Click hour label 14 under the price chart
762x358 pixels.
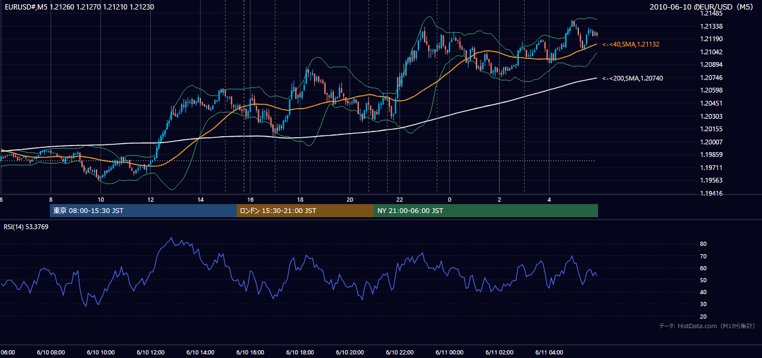pyautogui.click(x=200, y=199)
